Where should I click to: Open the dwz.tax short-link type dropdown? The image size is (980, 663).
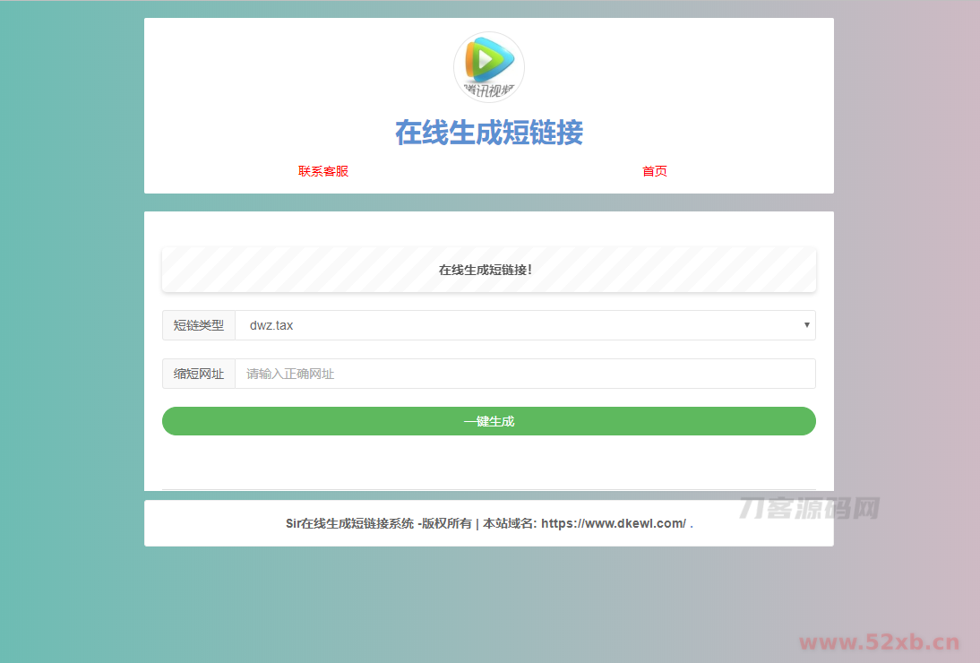(525, 325)
